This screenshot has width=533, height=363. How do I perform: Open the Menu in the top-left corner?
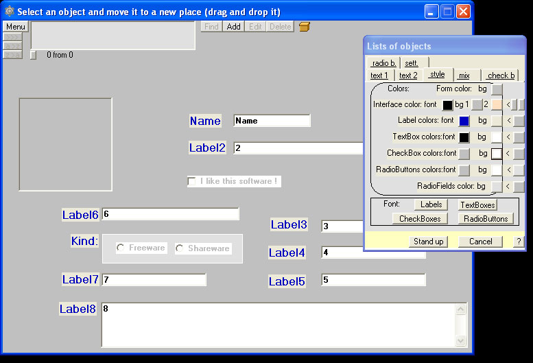16,27
